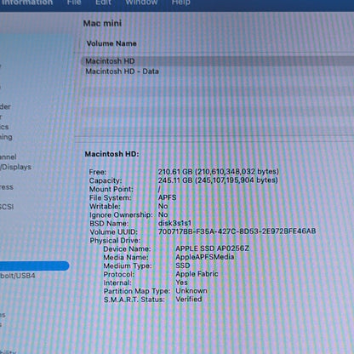
Task: Click the Macintosh HD details heading
Action: (111, 154)
